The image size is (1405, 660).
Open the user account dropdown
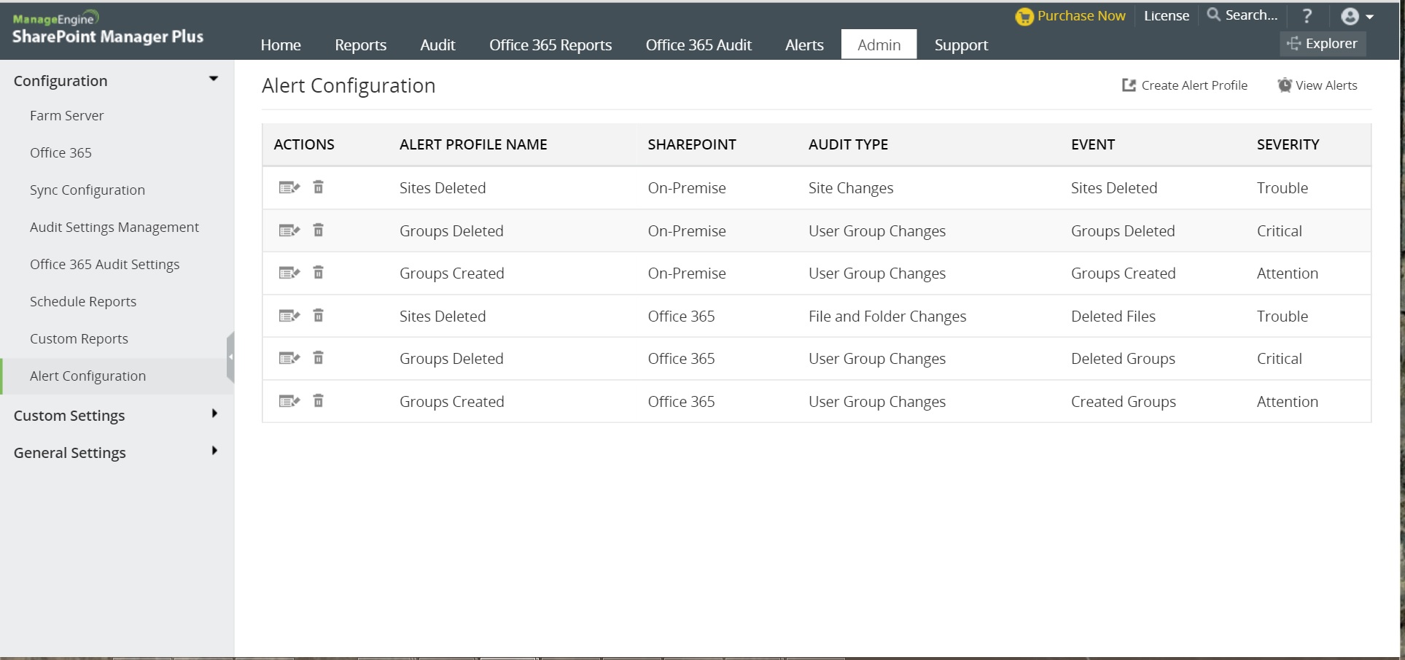[1357, 16]
